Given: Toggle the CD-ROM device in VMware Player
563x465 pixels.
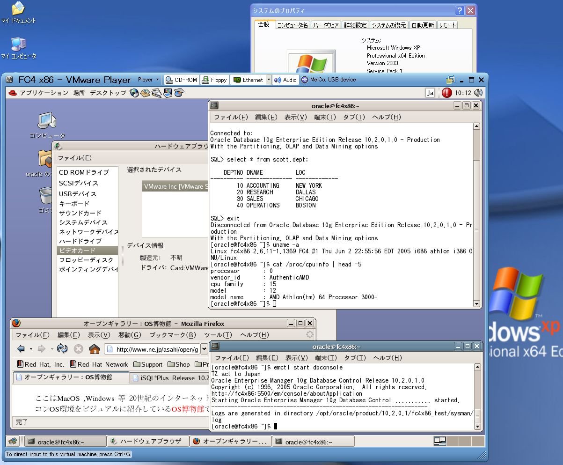Looking at the screenshot, I should click(182, 80).
